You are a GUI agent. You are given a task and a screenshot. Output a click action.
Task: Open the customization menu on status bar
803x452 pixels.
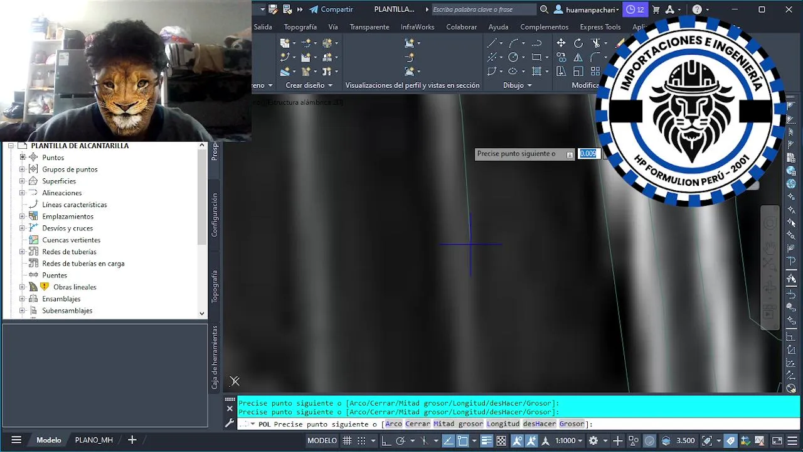[x=794, y=441]
